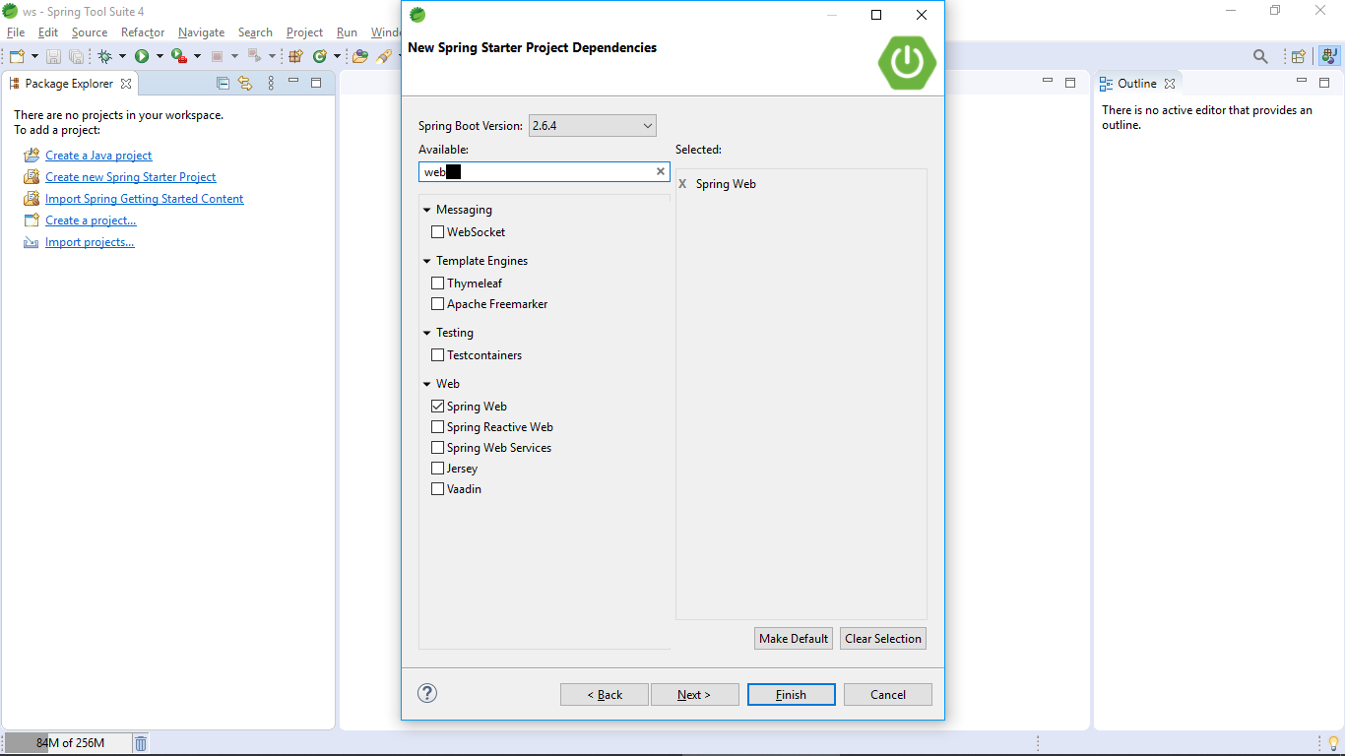This screenshot has width=1345, height=756.
Task: Click the Save All toolbar icon
Action: 76,56
